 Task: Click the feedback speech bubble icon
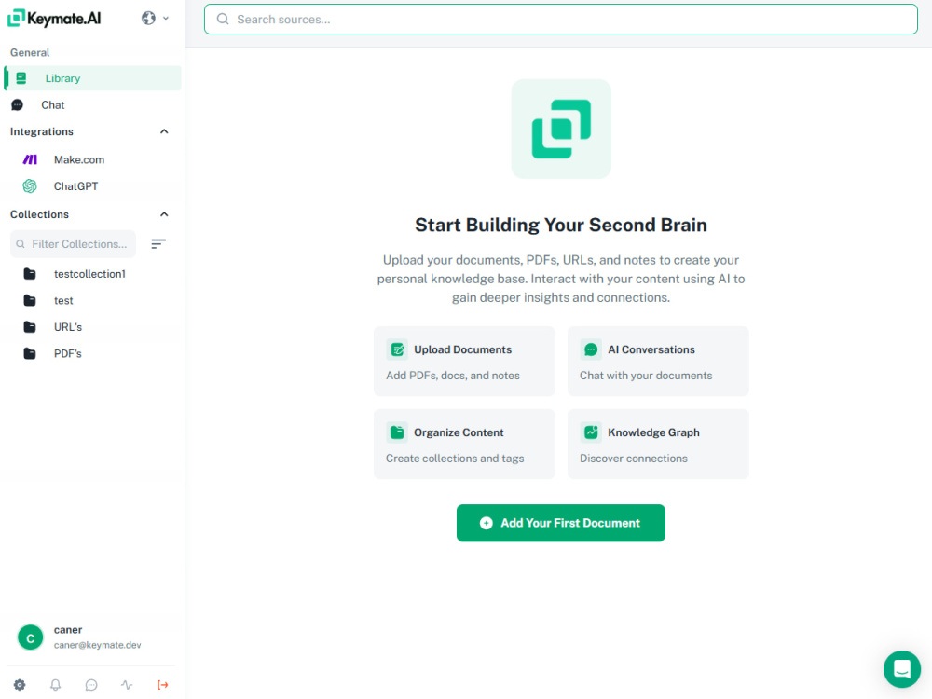tap(91, 685)
